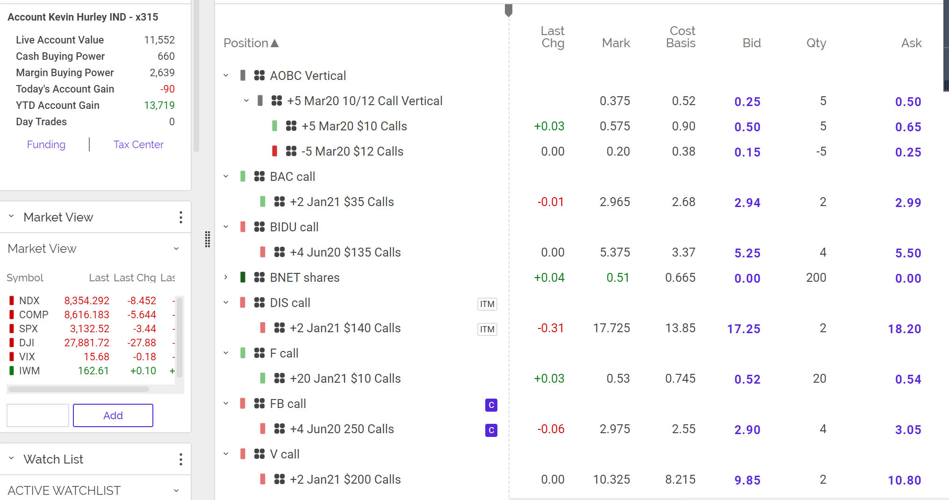
Task: Click grid icon beside +20 Jan21 $10 Calls
Action: pyautogui.click(x=280, y=378)
